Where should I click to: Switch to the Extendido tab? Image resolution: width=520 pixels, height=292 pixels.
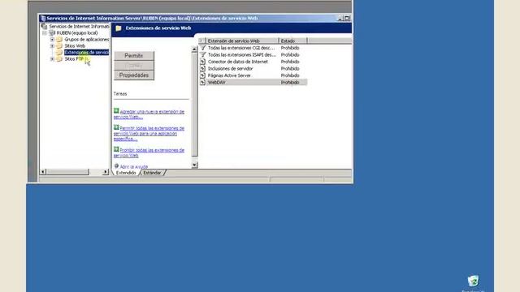(x=126, y=173)
